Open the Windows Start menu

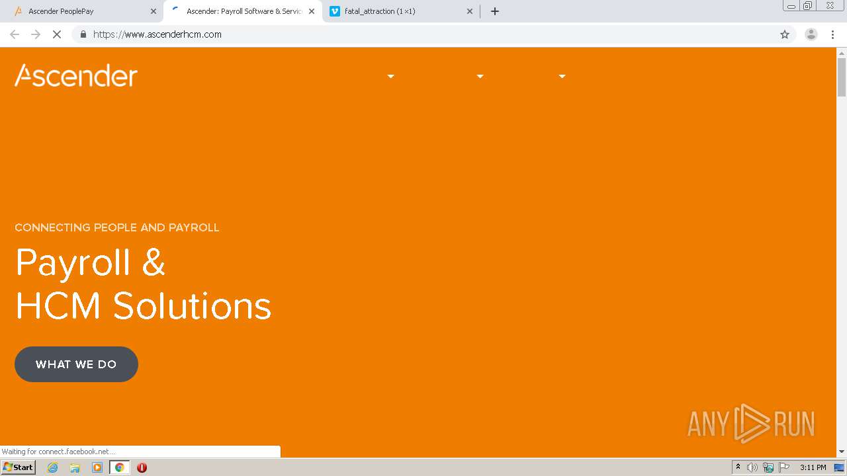pos(19,467)
